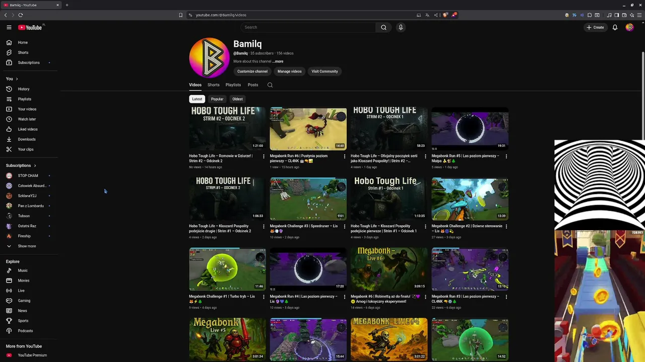
Task: Open the browser main menu
Action: 639,15
